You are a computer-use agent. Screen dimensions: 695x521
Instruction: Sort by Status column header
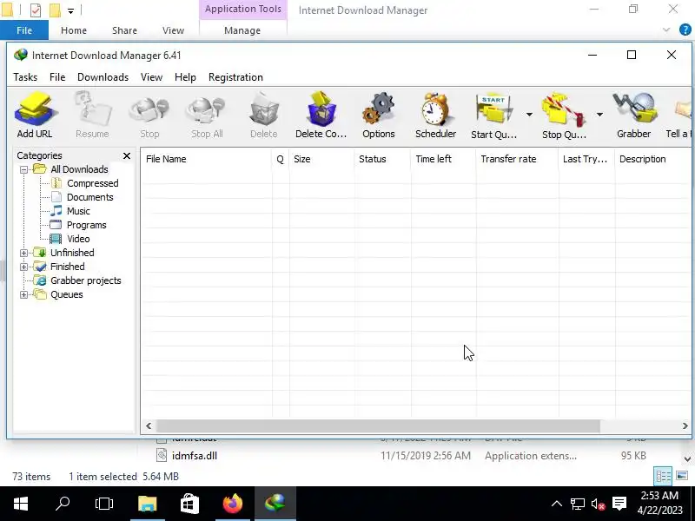pos(382,159)
